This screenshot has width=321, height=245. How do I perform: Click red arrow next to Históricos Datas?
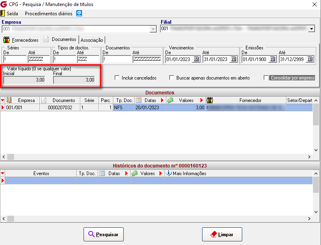(126, 174)
